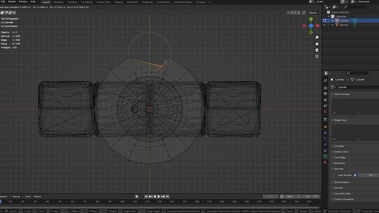Click the timeline Start frame field
Screen dimensions: 379x213
(x=294, y=196)
